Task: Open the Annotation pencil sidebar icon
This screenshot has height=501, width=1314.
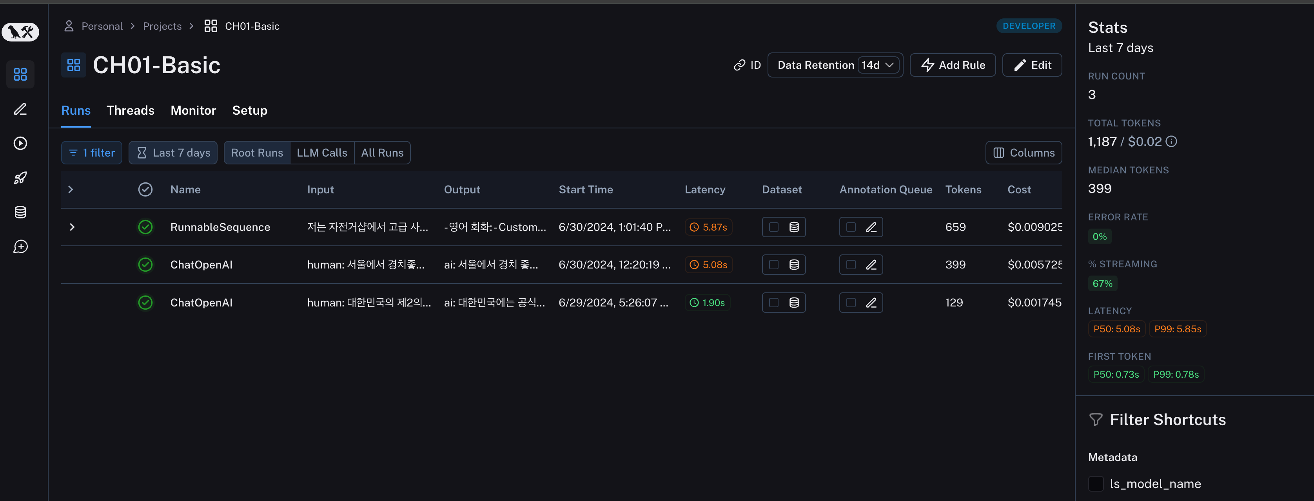Action: (20, 109)
